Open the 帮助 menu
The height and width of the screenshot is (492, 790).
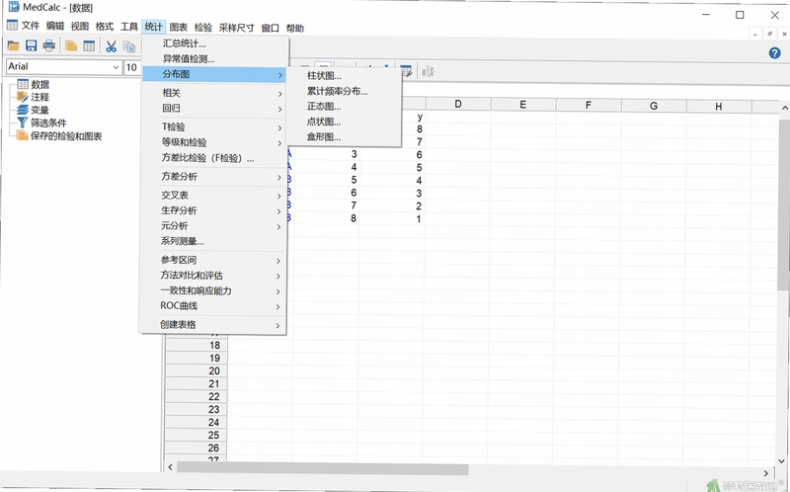click(x=294, y=29)
